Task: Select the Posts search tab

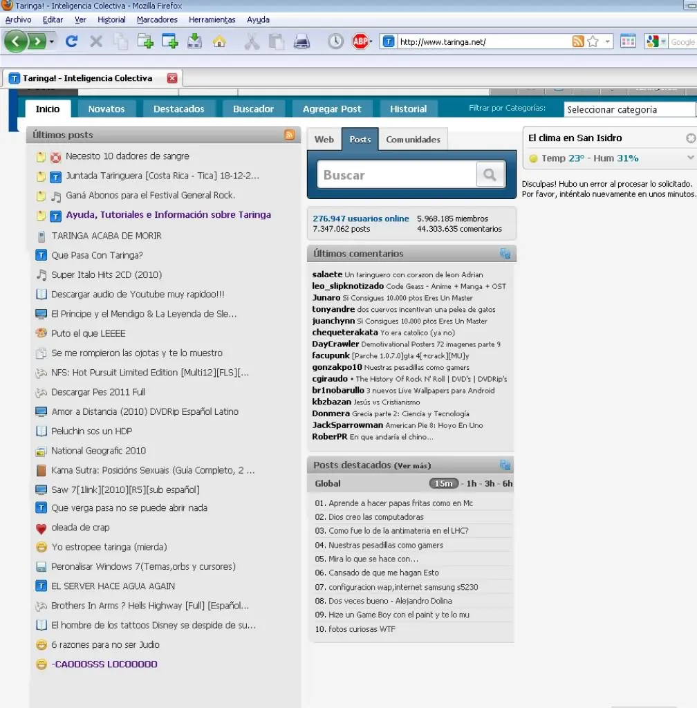Action: [360, 140]
